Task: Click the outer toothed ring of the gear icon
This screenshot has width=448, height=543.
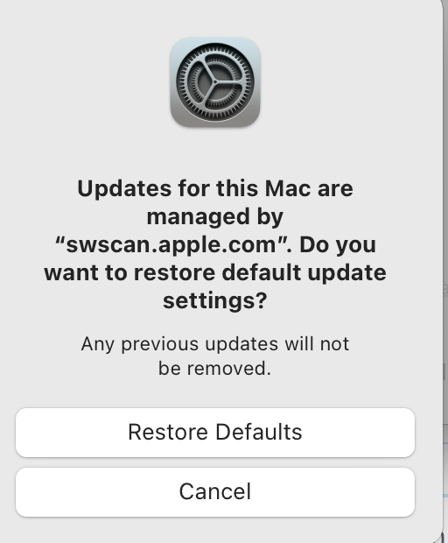Action: (215, 49)
